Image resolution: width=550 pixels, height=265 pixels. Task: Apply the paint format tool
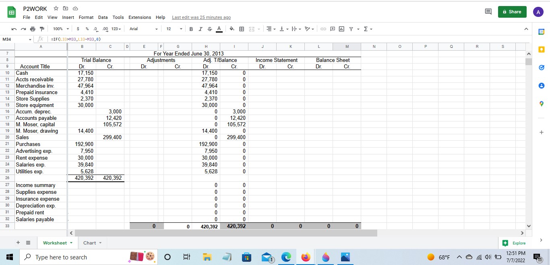pyautogui.click(x=42, y=29)
